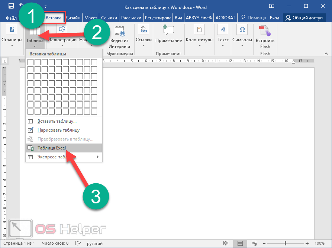Open the Колонтитулы header icon
Viewport: 332px width, 248px height.
click(200, 30)
